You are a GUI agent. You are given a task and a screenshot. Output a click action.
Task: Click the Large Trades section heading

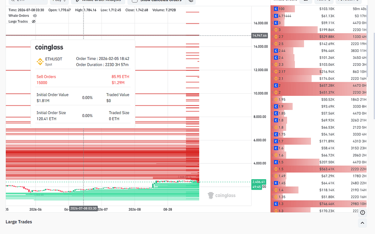19,222
